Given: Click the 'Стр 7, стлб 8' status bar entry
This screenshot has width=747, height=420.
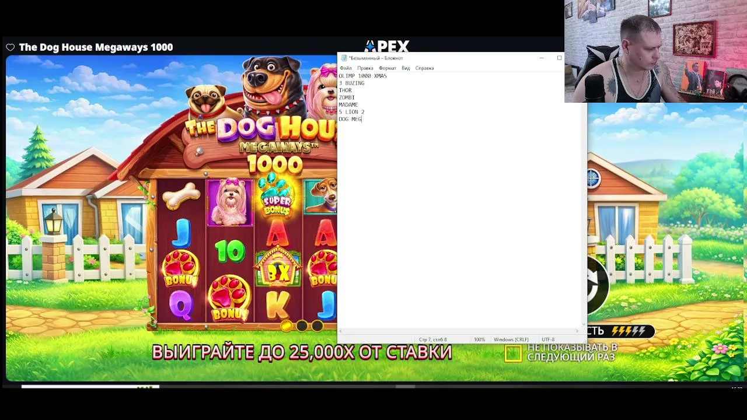Looking at the screenshot, I should 433,339.
